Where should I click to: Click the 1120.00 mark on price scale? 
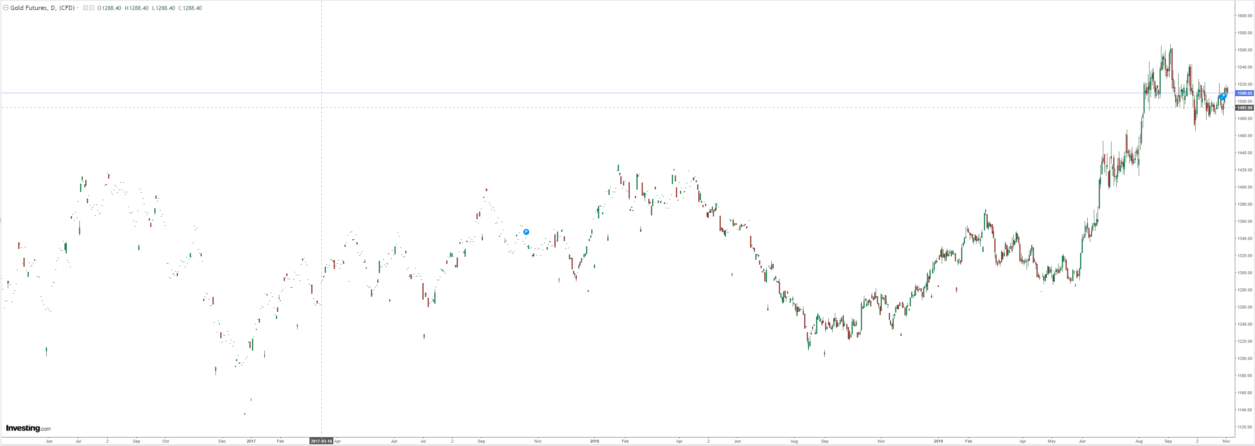1245,427
